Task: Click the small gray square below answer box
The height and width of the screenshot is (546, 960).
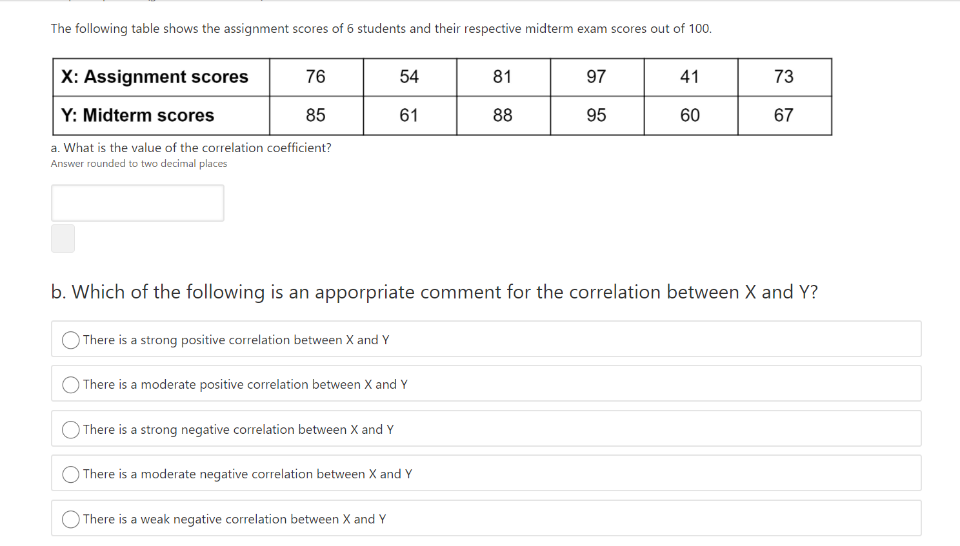Action: click(63, 239)
